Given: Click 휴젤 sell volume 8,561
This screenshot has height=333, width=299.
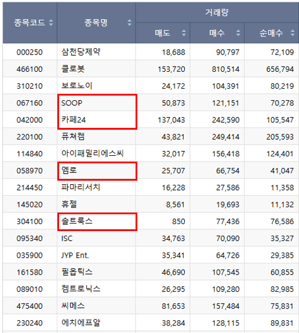Looking at the screenshot, I should pyautogui.click(x=176, y=205).
